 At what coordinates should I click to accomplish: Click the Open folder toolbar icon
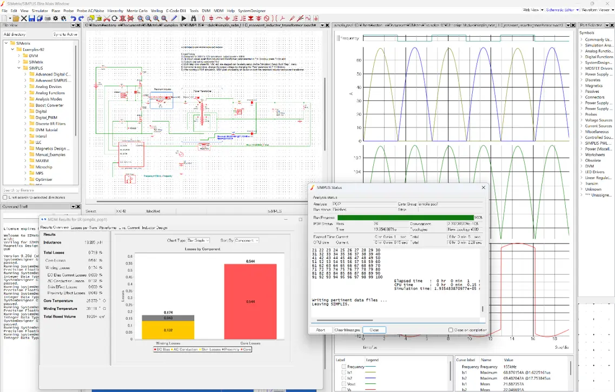tap(16, 18)
